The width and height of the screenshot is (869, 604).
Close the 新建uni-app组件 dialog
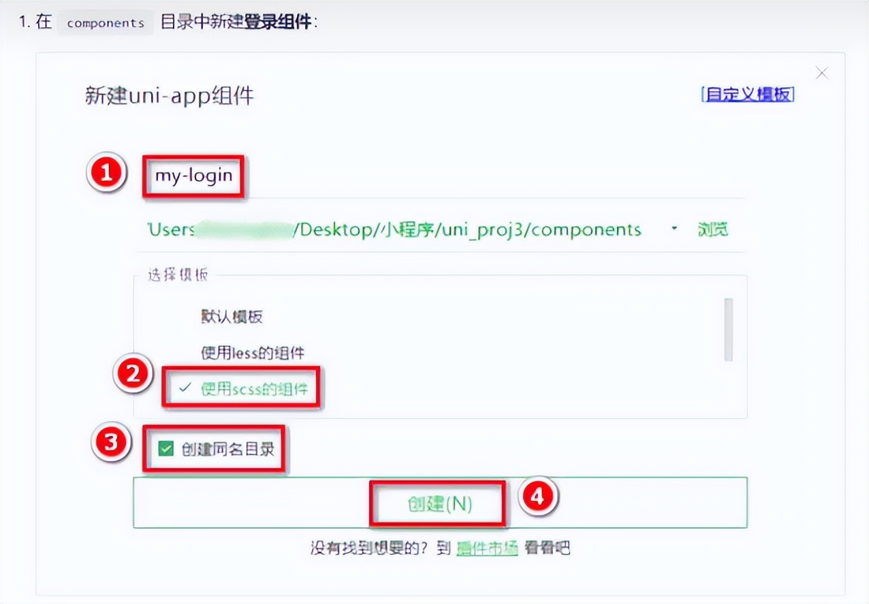821,73
